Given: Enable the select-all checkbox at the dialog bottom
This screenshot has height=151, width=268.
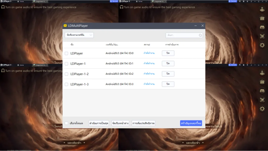Looking at the screenshot, I should pyautogui.click(x=66, y=123).
